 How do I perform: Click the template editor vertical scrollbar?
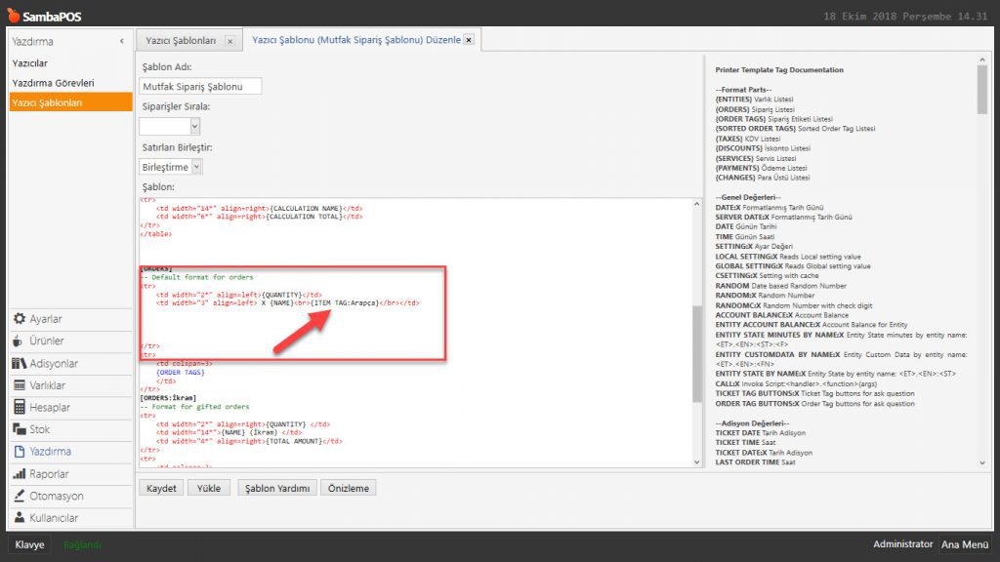(696, 332)
